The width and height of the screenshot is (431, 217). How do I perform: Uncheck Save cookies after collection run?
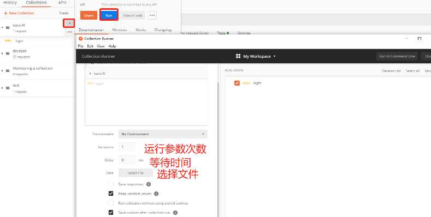point(111,212)
